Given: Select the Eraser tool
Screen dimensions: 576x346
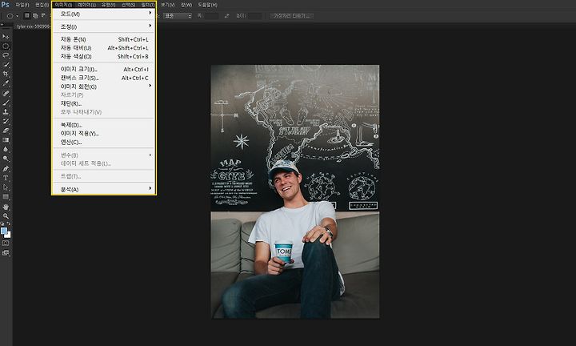Looking at the screenshot, I should click(x=6, y=131).
